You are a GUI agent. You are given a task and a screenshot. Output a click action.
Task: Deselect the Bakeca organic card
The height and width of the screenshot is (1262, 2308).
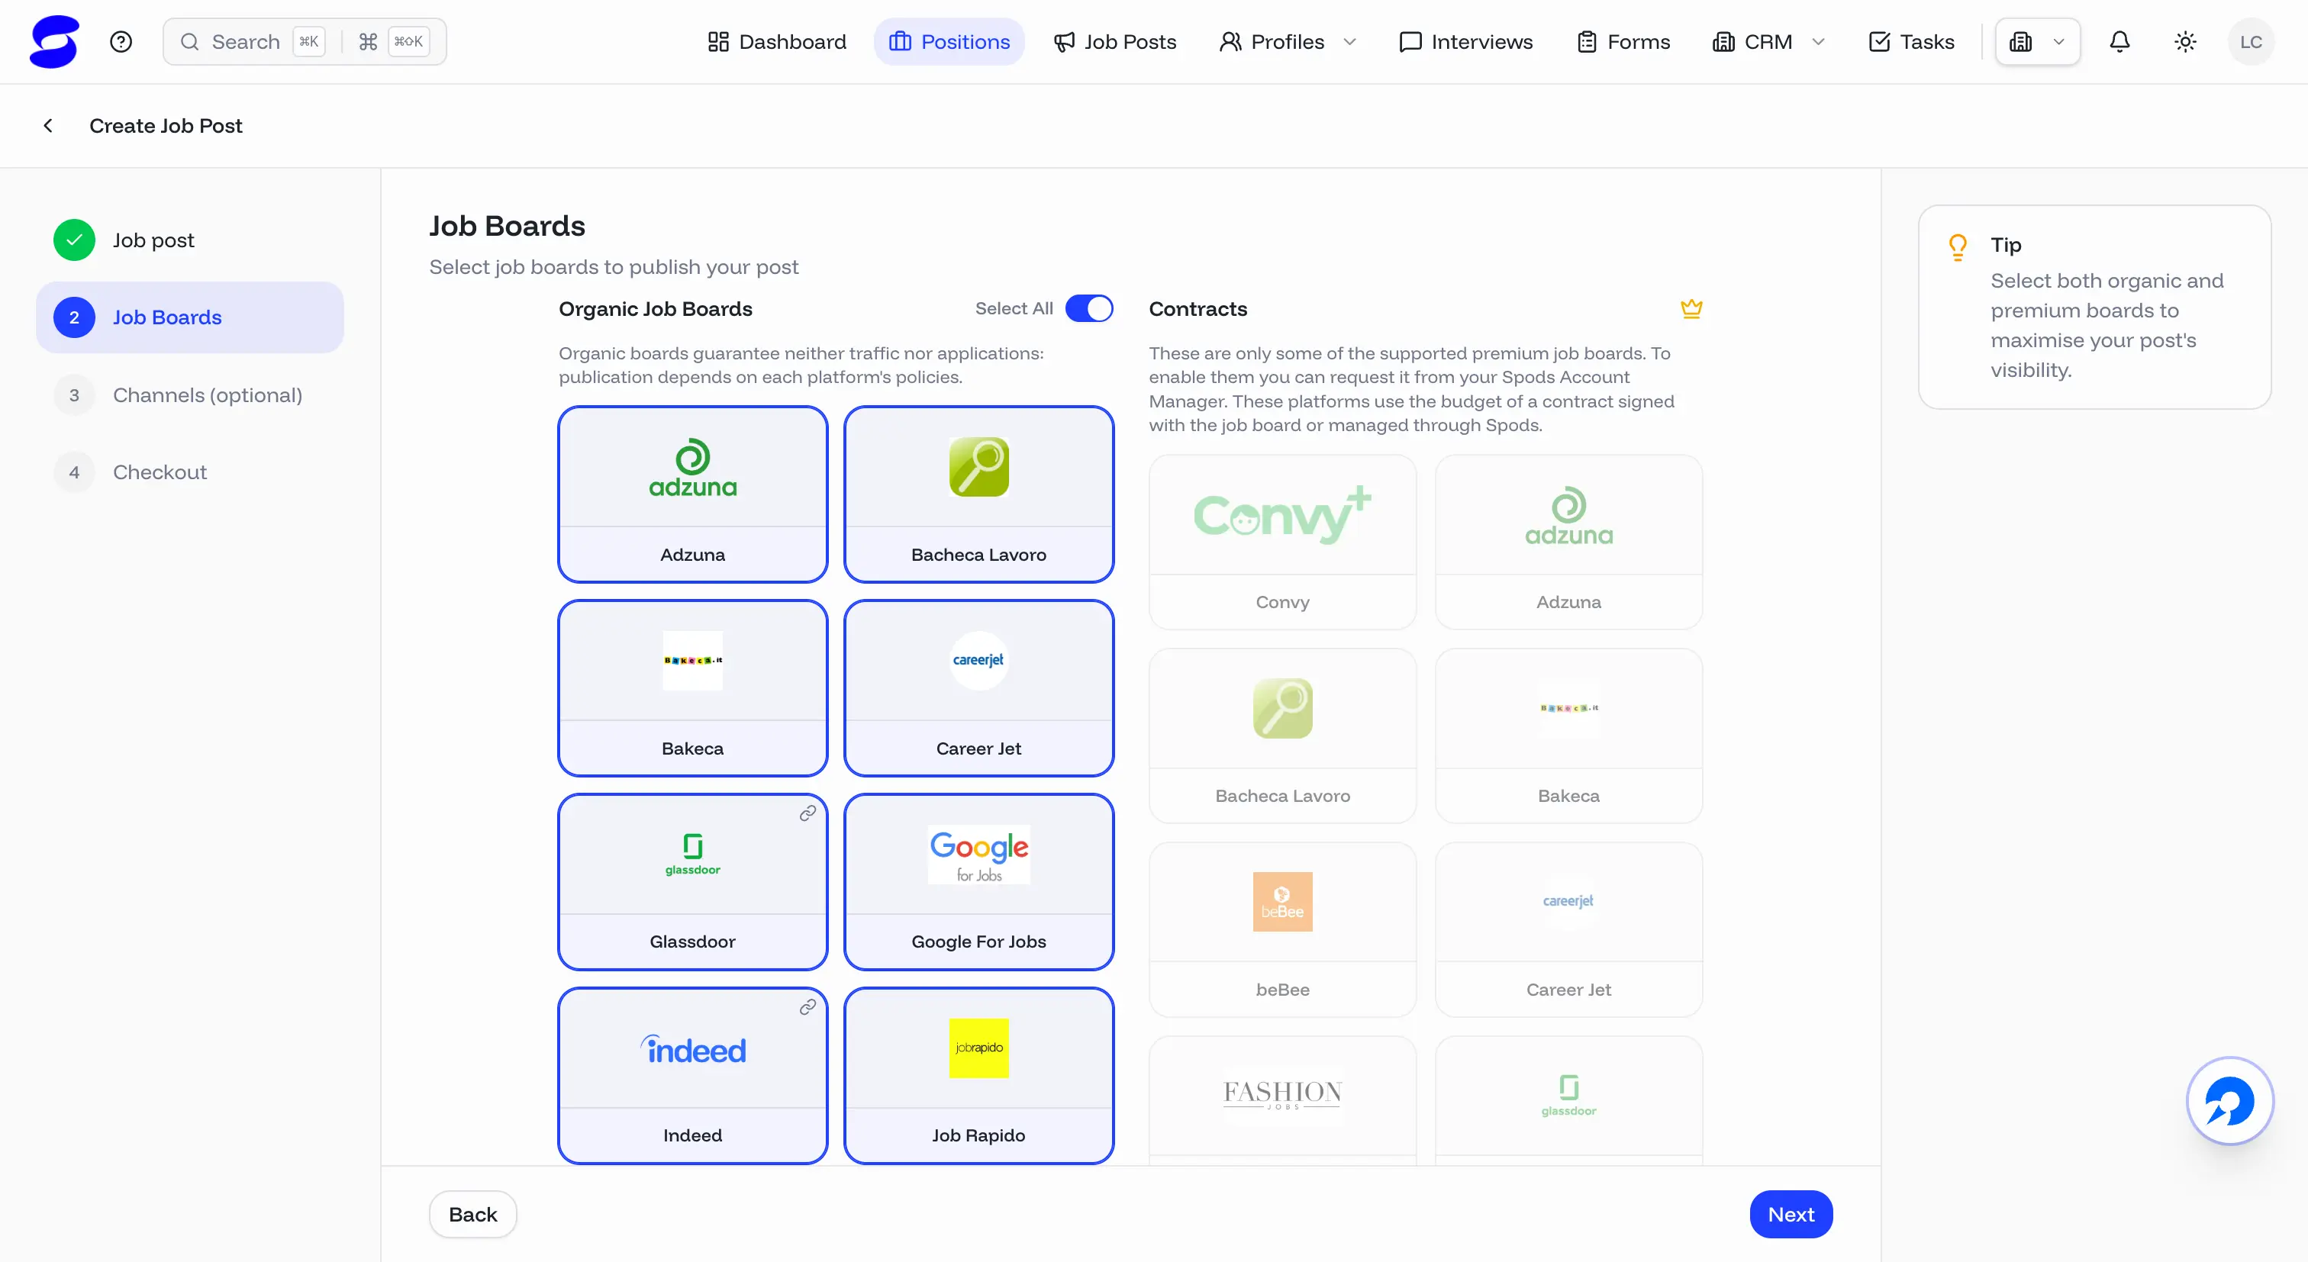pos(692,688)
